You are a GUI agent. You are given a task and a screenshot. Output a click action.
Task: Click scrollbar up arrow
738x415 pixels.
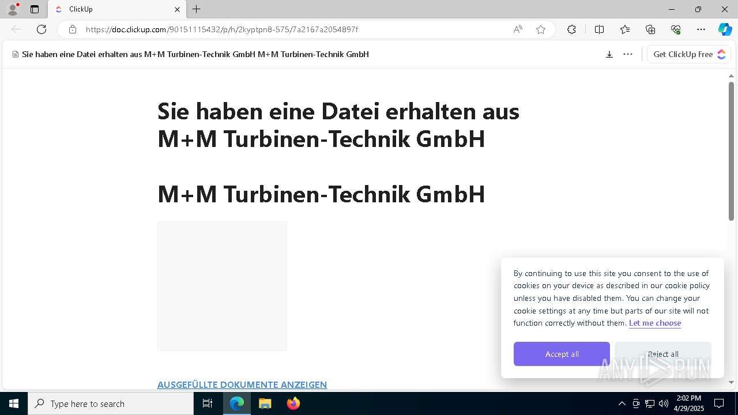(x=731, y=76)
